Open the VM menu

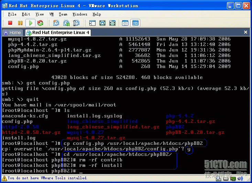tap(52, 14)
